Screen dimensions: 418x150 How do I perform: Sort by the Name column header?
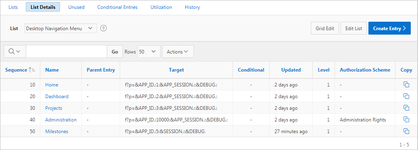coord(52,70)
